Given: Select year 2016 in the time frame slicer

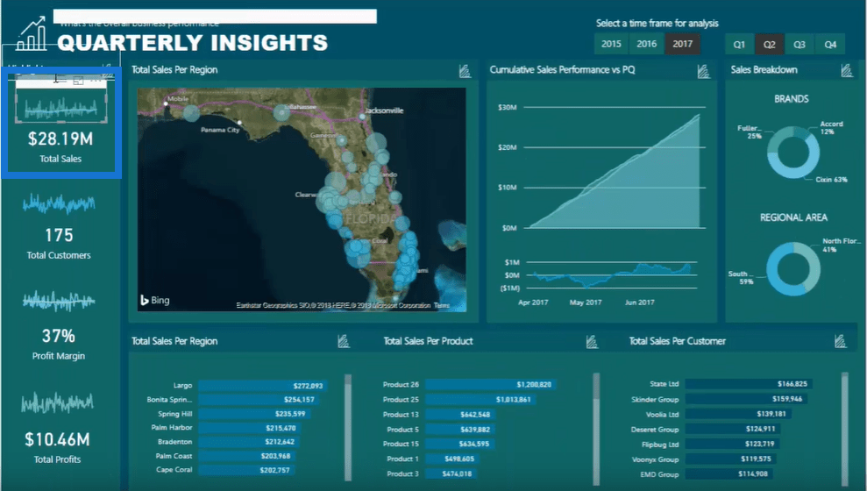Looking at the screenshot, I should point(646,44).
